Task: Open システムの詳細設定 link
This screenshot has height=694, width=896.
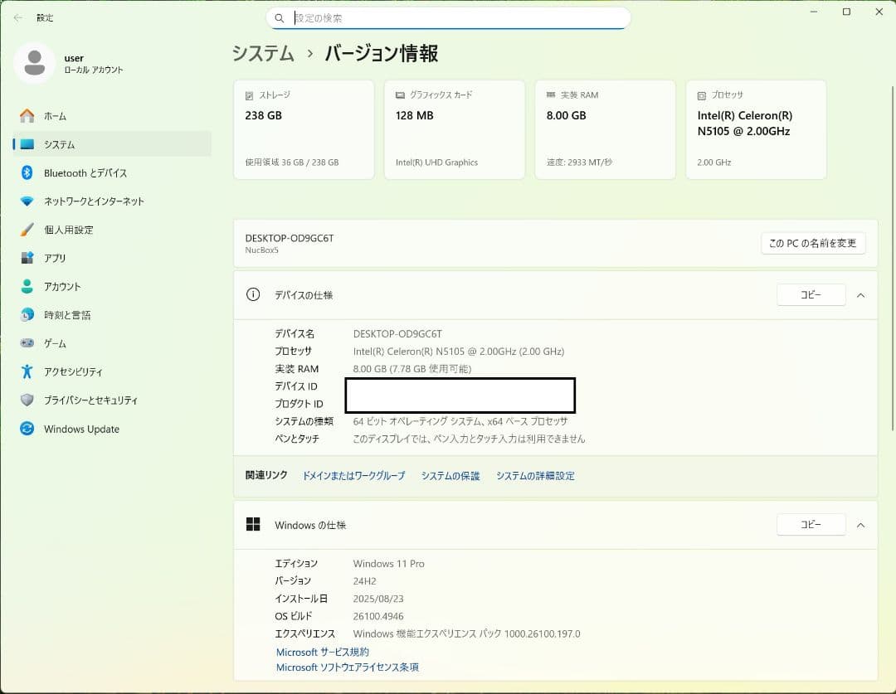Action: (535, 475)
